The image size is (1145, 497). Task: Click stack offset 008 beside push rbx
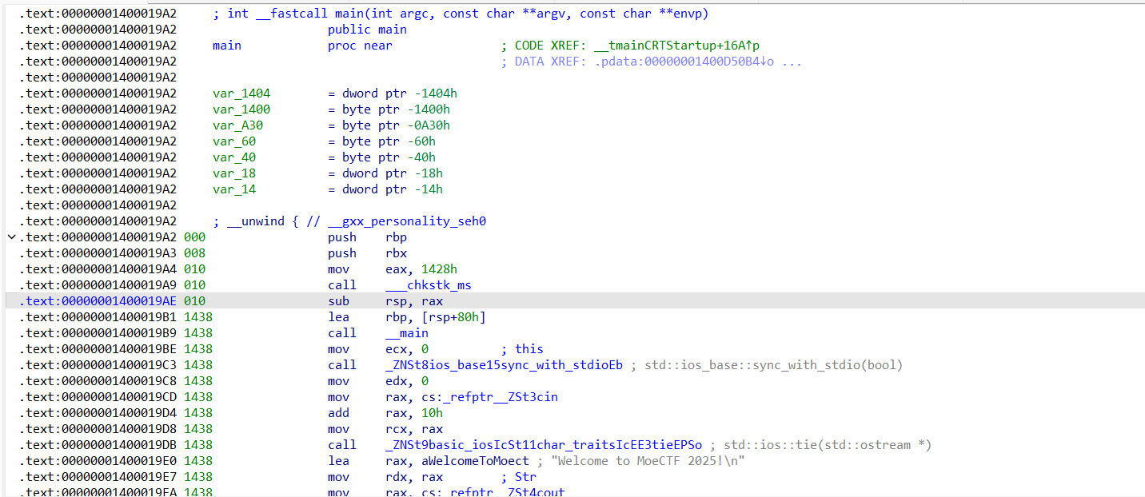pos(194,253)
